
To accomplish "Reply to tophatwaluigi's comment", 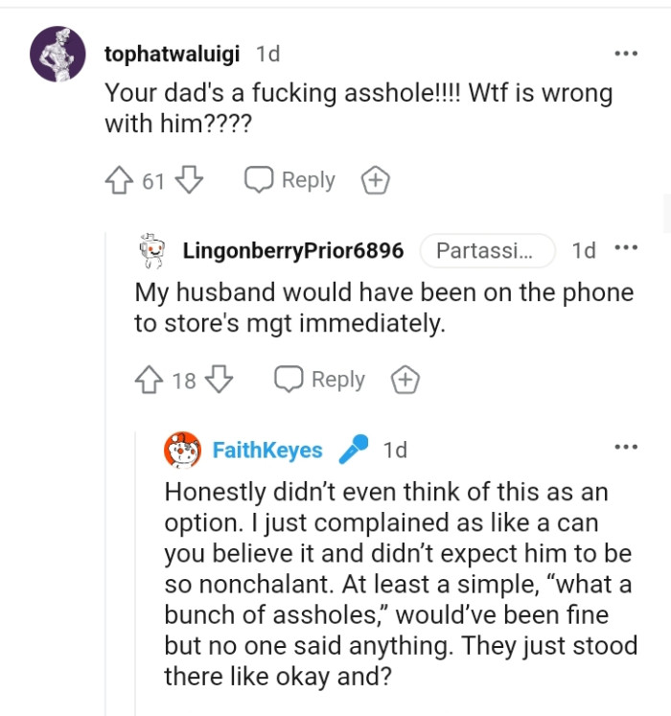I will tap(289, 179).
